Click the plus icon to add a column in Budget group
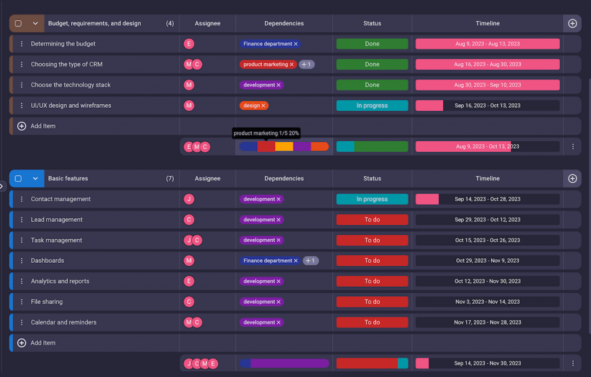Image resolution: width=591 pixels, height=377 pixels. pyautogui.click(x=572, y=23)
